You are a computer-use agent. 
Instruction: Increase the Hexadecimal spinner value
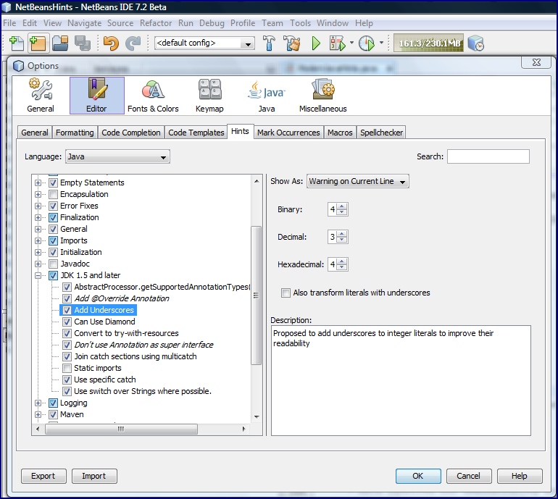coord(341,261)
